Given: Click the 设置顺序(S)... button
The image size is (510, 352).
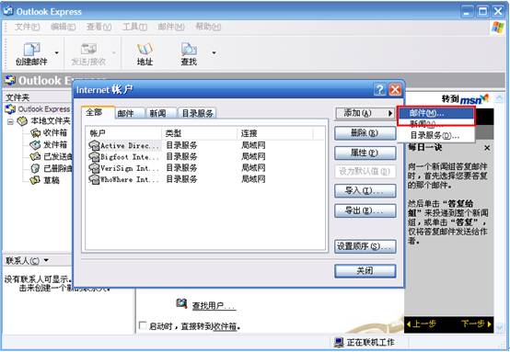Looking at the screenshot, I should (365, 246).
